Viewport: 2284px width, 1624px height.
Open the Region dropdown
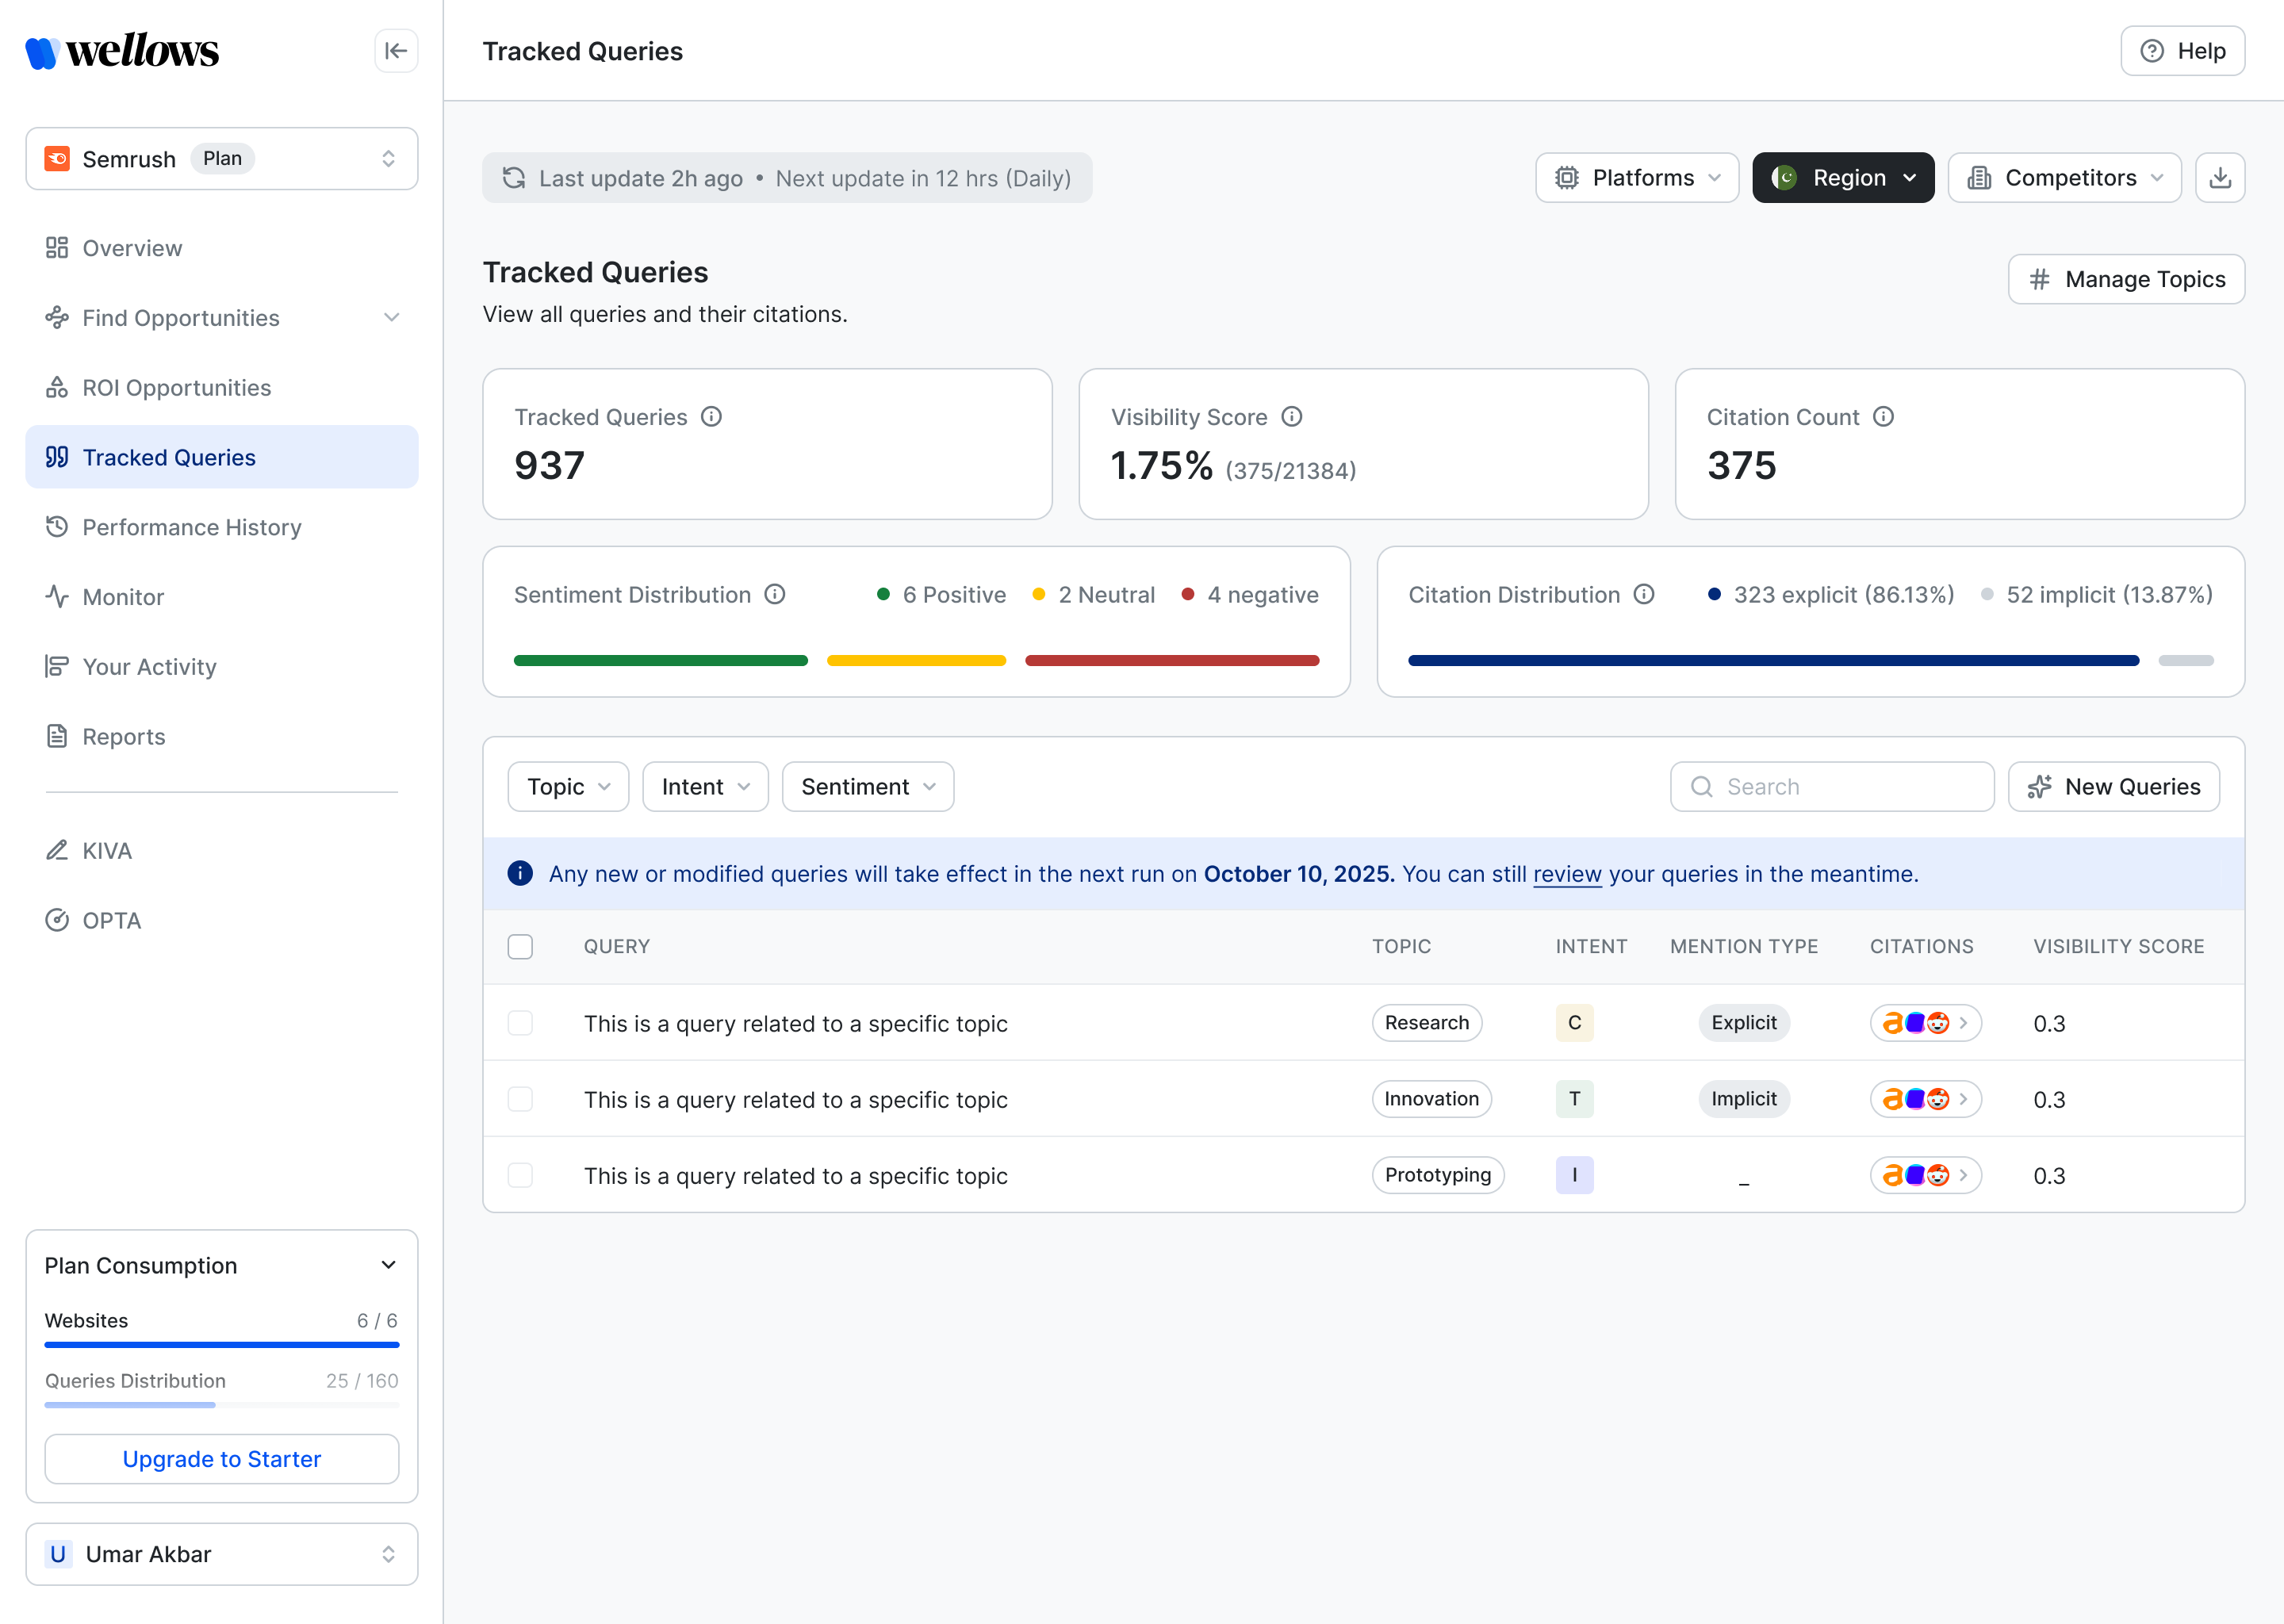1843,178
